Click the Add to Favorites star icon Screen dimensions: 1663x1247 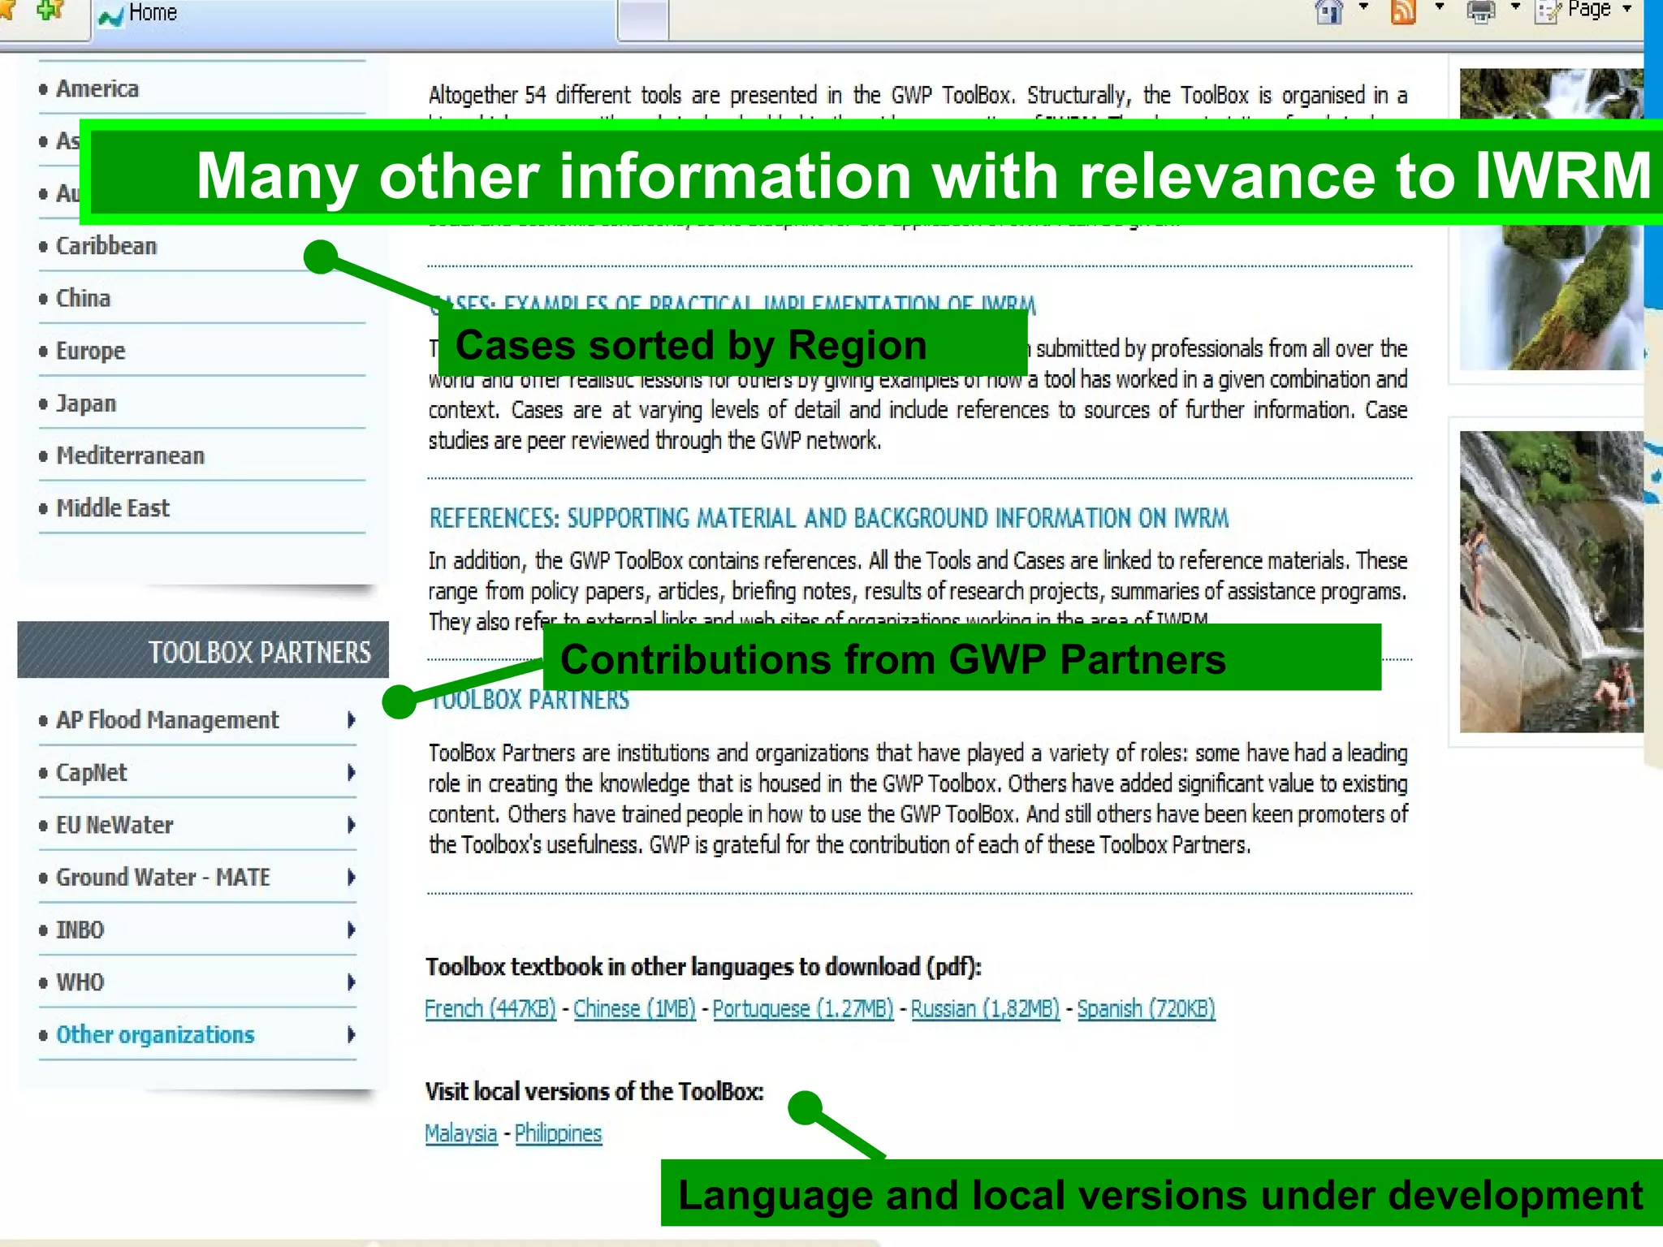click(50, 11)
